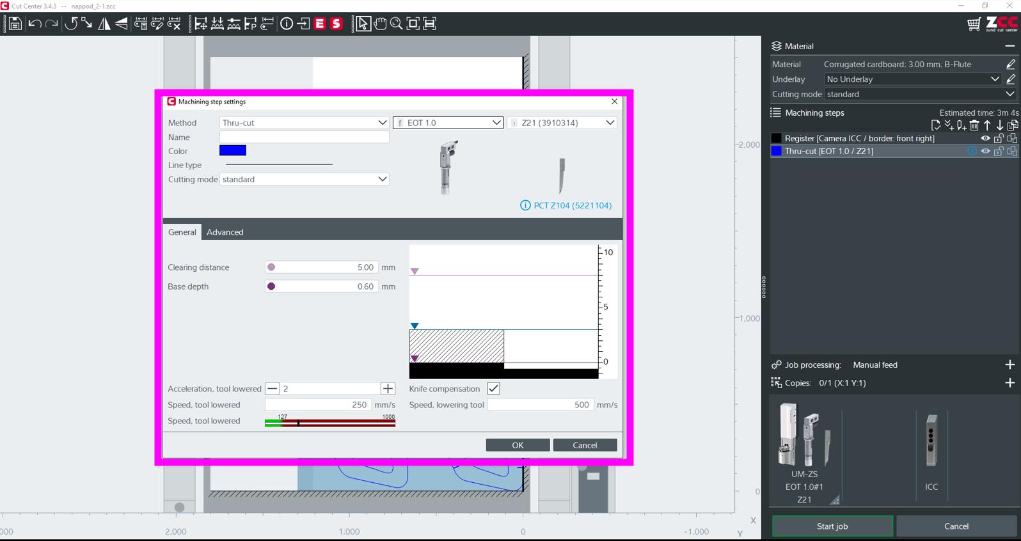The image size is (1021, 541).
Task: Click the add method icon with double chevron
Action: coord(949,125)
